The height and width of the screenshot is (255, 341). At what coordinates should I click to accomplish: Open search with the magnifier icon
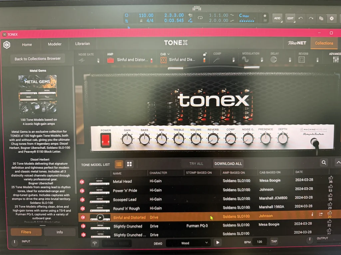(x=323, y=162)
